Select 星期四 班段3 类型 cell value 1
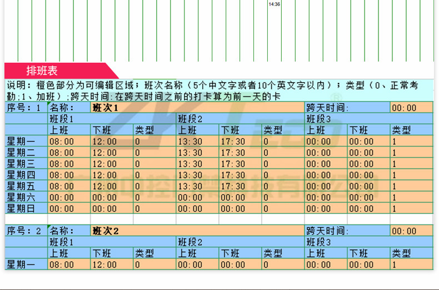 coord(411,175)
